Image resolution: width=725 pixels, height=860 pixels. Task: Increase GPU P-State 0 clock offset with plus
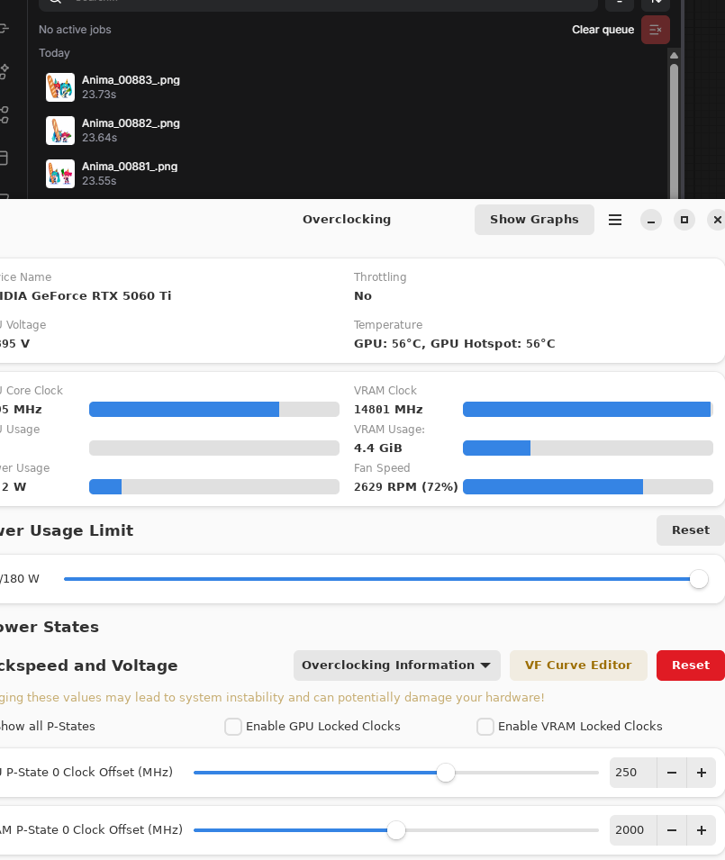[x=702, y=773]
